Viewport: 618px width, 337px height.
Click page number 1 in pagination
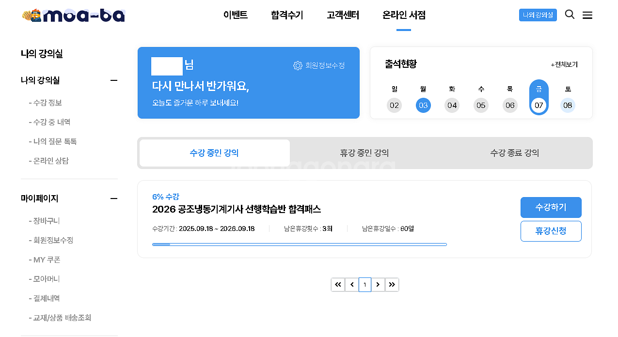tap(364, 285)
